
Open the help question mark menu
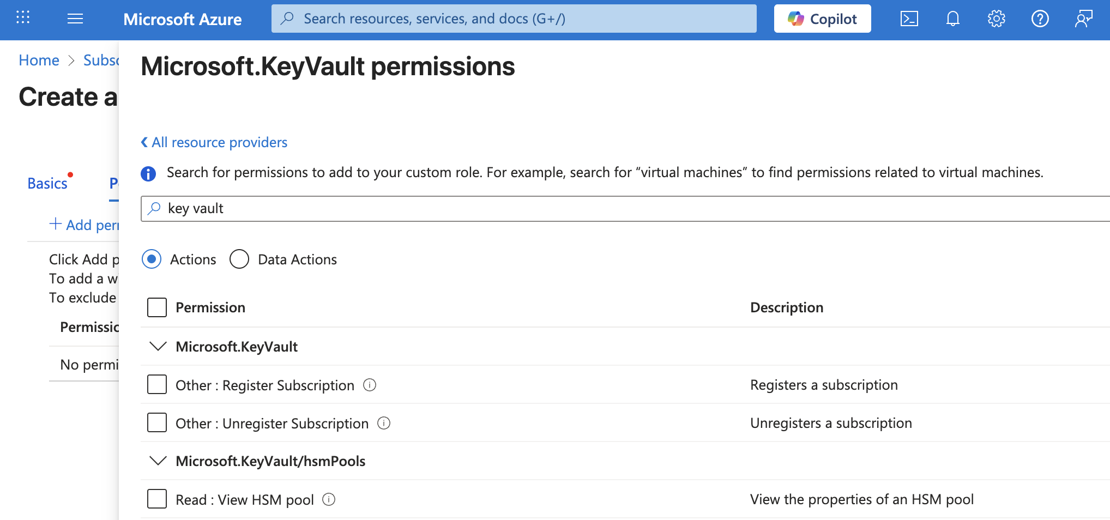pos(1040,19)
